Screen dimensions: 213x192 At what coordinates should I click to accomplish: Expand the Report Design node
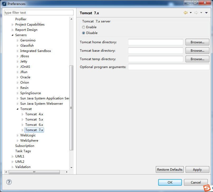pos(12,30)
